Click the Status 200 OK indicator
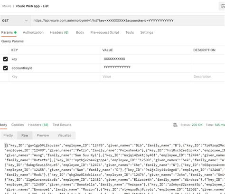This screenshot has width=225, height=194. [191, 125]
